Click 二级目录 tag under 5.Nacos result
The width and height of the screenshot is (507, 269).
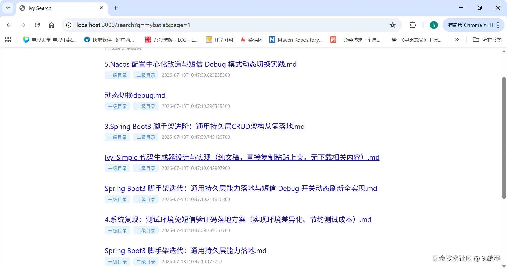click(x=146, y=75)
